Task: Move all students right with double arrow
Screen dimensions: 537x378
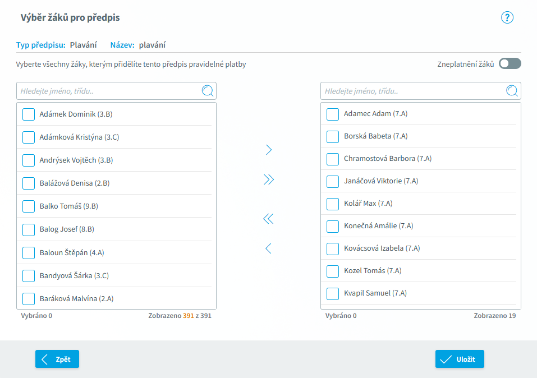Action: pyautogui.click(x=269, y=179)
